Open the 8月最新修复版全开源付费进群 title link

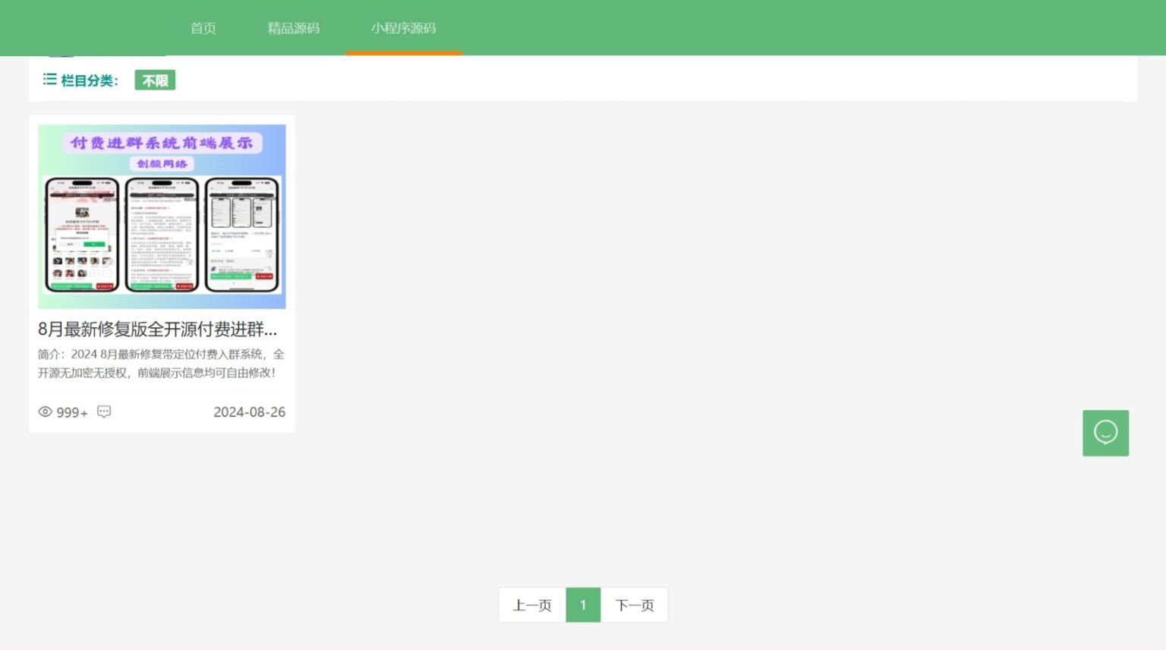[x=157, y=329]
